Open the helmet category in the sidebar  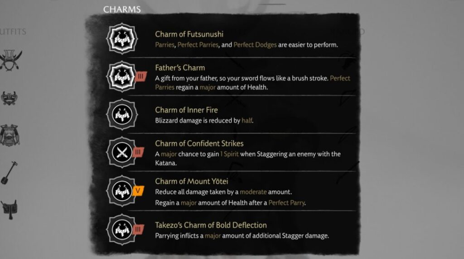tap(11, 60)
